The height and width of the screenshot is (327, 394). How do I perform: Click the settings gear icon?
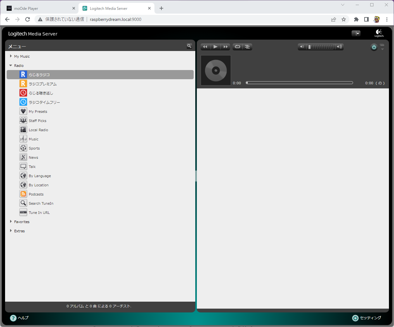[355, 318]
